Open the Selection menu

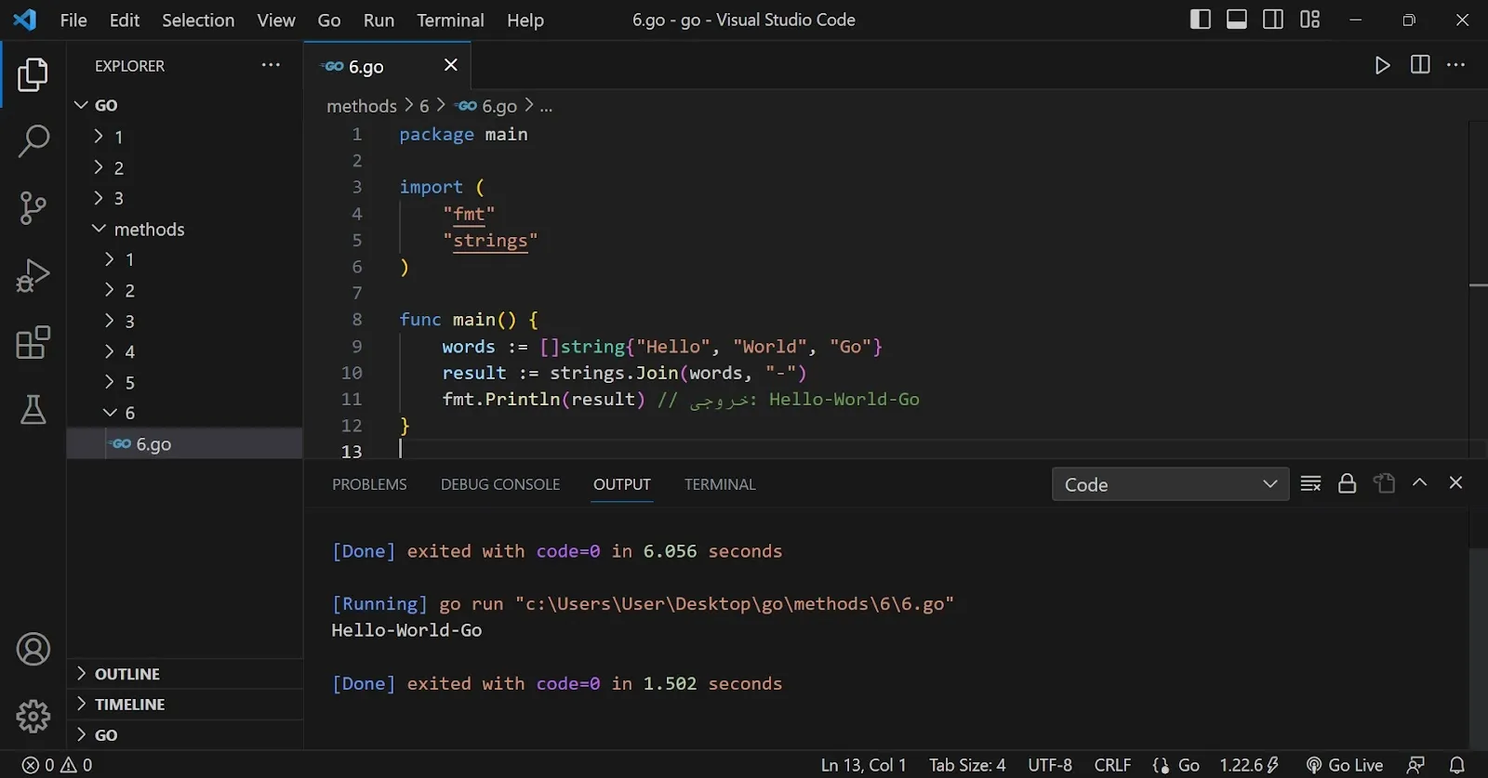[x=198, y=20]
